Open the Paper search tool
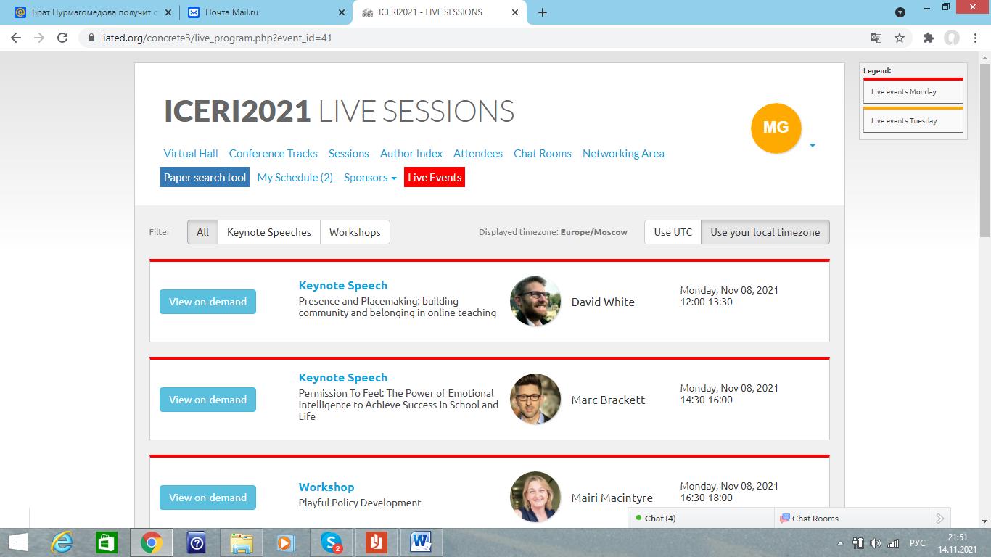Screen dimensions: 991x557 point(205,178)
